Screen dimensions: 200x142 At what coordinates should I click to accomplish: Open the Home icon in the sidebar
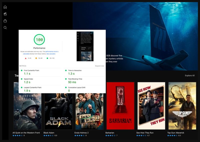5,7
